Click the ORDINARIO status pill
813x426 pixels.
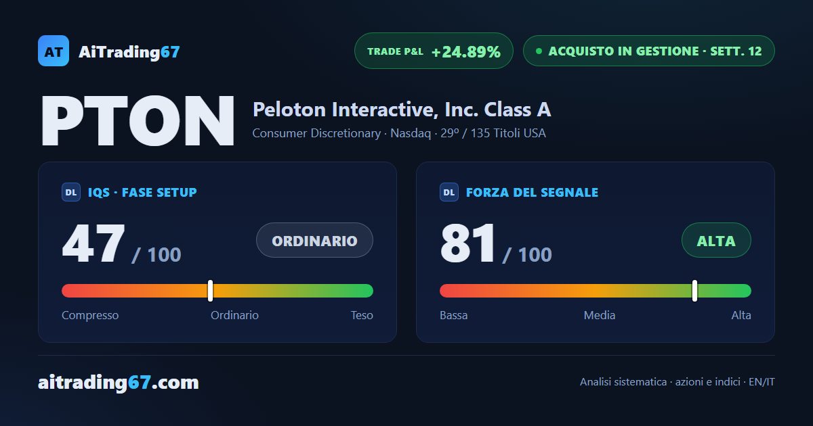coord(314,240)
